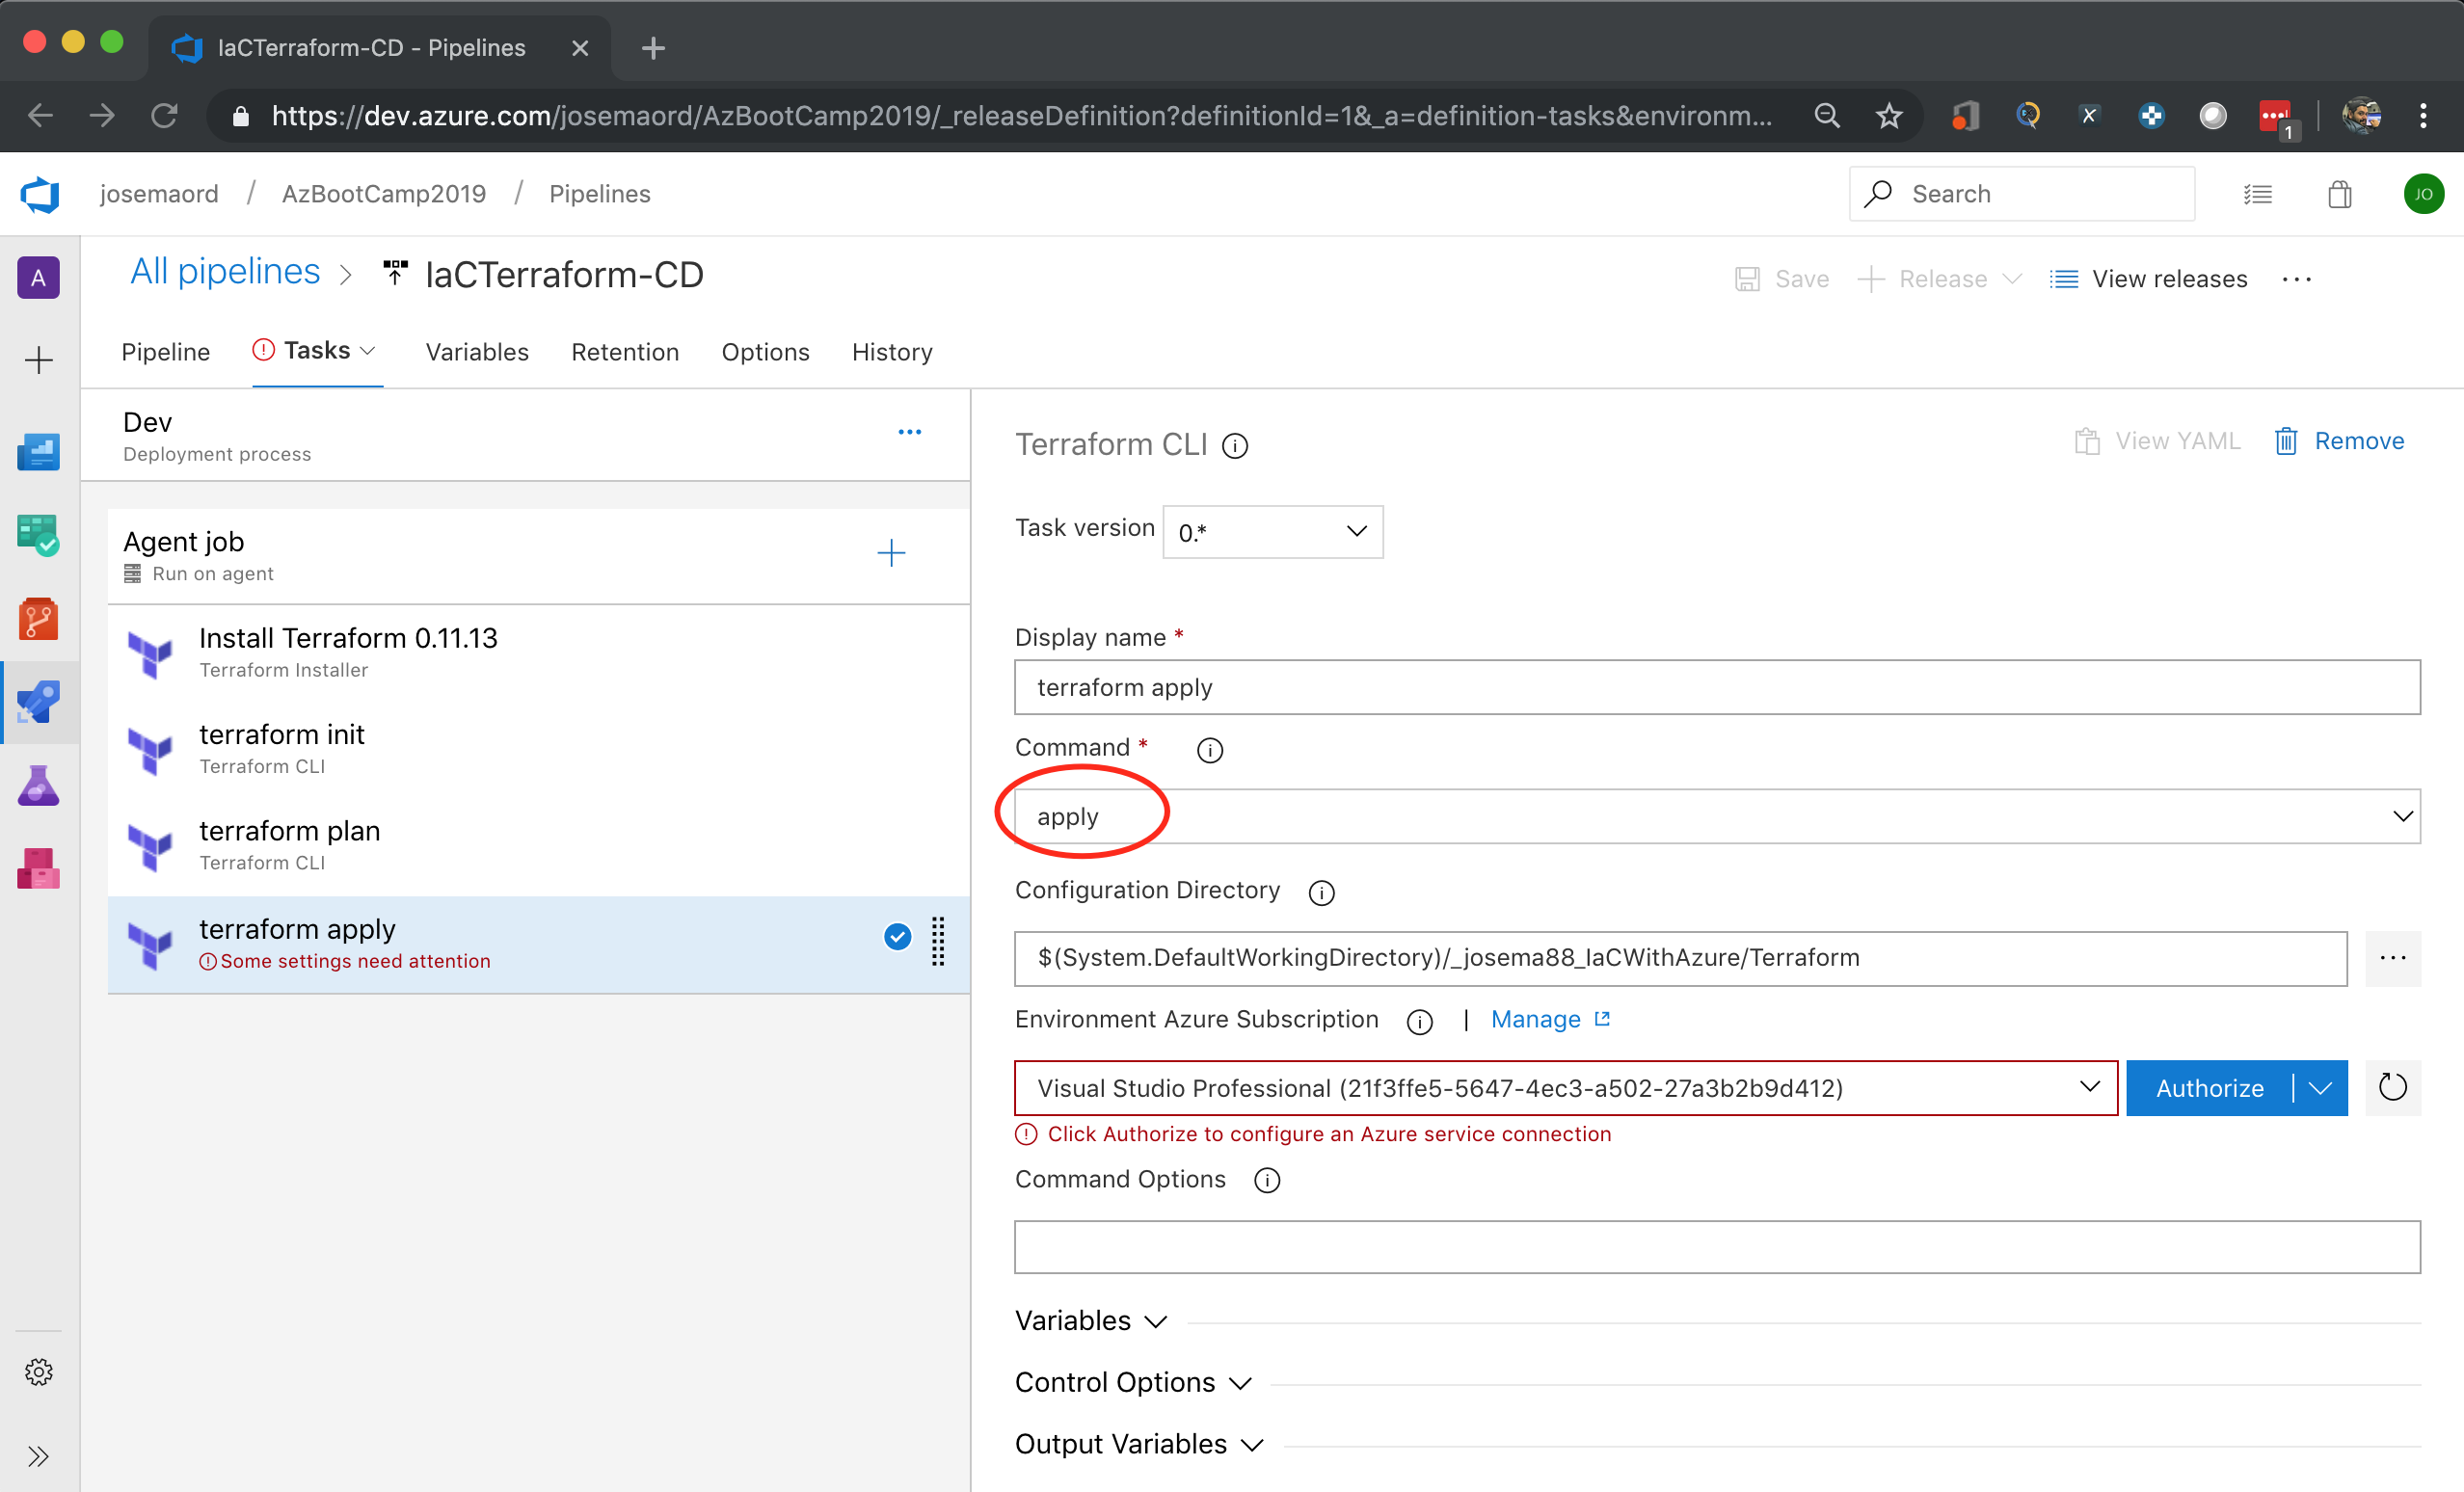The width and height of the screenshot is (2464, 1492).
Task: Click the Authorize button
Action: (2209, 1088)
